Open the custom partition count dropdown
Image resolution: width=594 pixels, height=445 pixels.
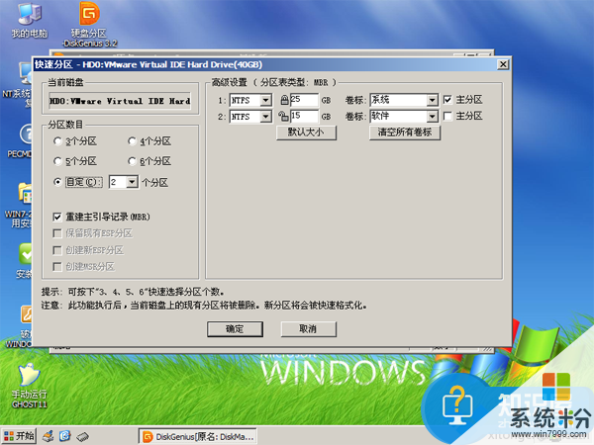[132, 182]
